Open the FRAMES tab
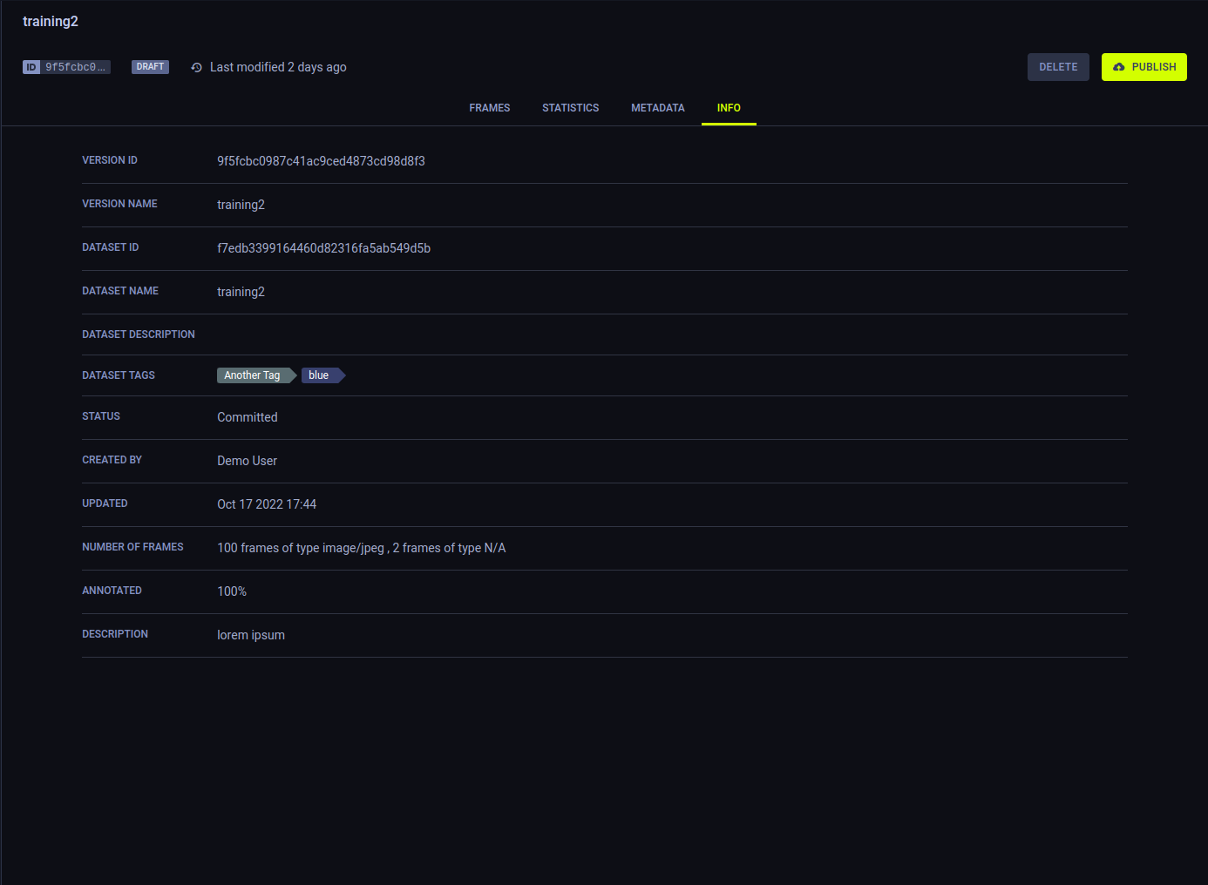 click(490, 108)
